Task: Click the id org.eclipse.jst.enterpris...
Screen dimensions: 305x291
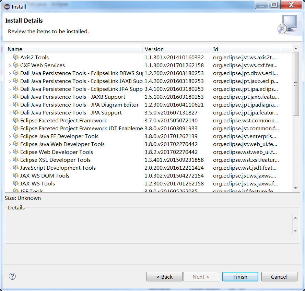Action: (245, 136)
